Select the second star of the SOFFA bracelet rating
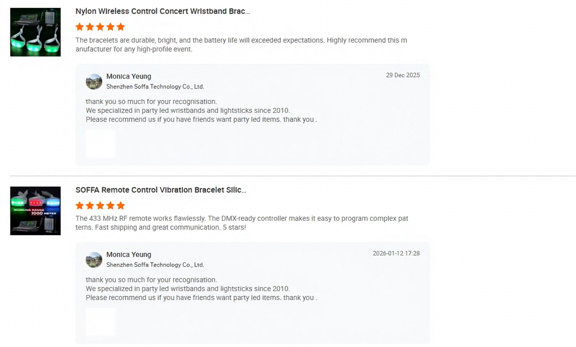 90,206
